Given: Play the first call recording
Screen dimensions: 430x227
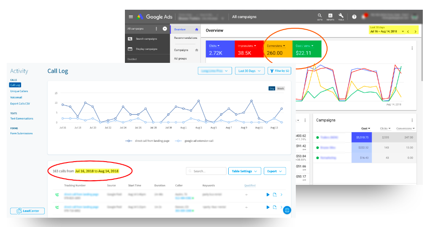Looking at the screenshot, I should coord(268,195).
